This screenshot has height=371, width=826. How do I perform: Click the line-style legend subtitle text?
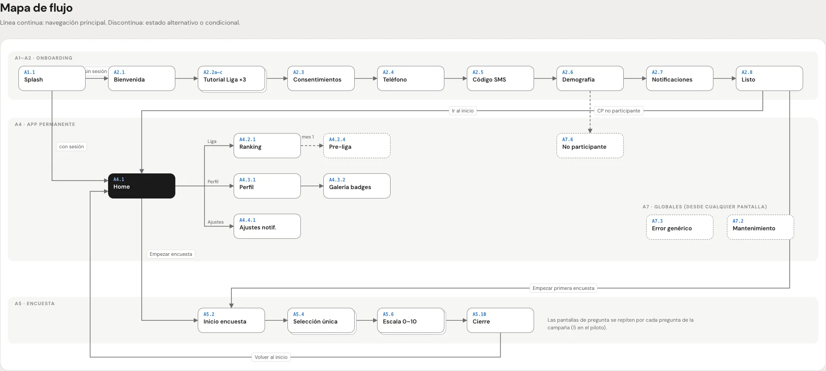coord(120,22)
